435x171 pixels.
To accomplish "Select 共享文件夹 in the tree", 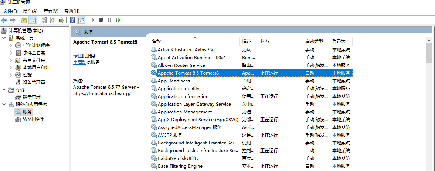I will (x=34, y=60).
